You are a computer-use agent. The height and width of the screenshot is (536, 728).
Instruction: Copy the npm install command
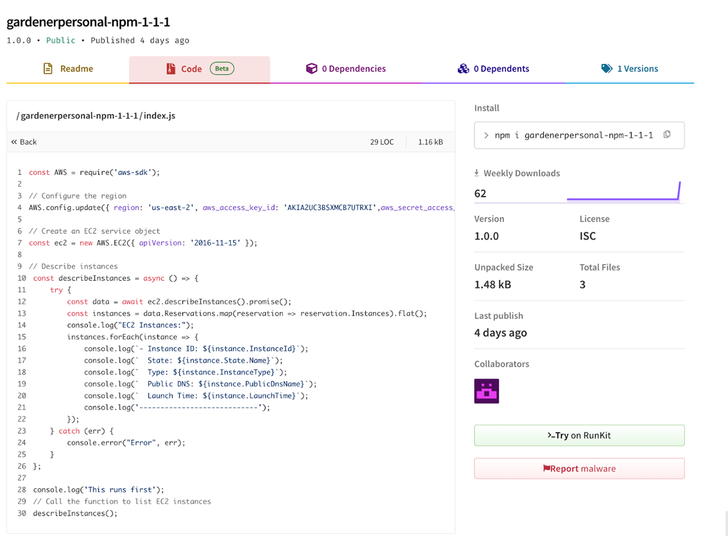pyautogui.click(x=667, y=134)
